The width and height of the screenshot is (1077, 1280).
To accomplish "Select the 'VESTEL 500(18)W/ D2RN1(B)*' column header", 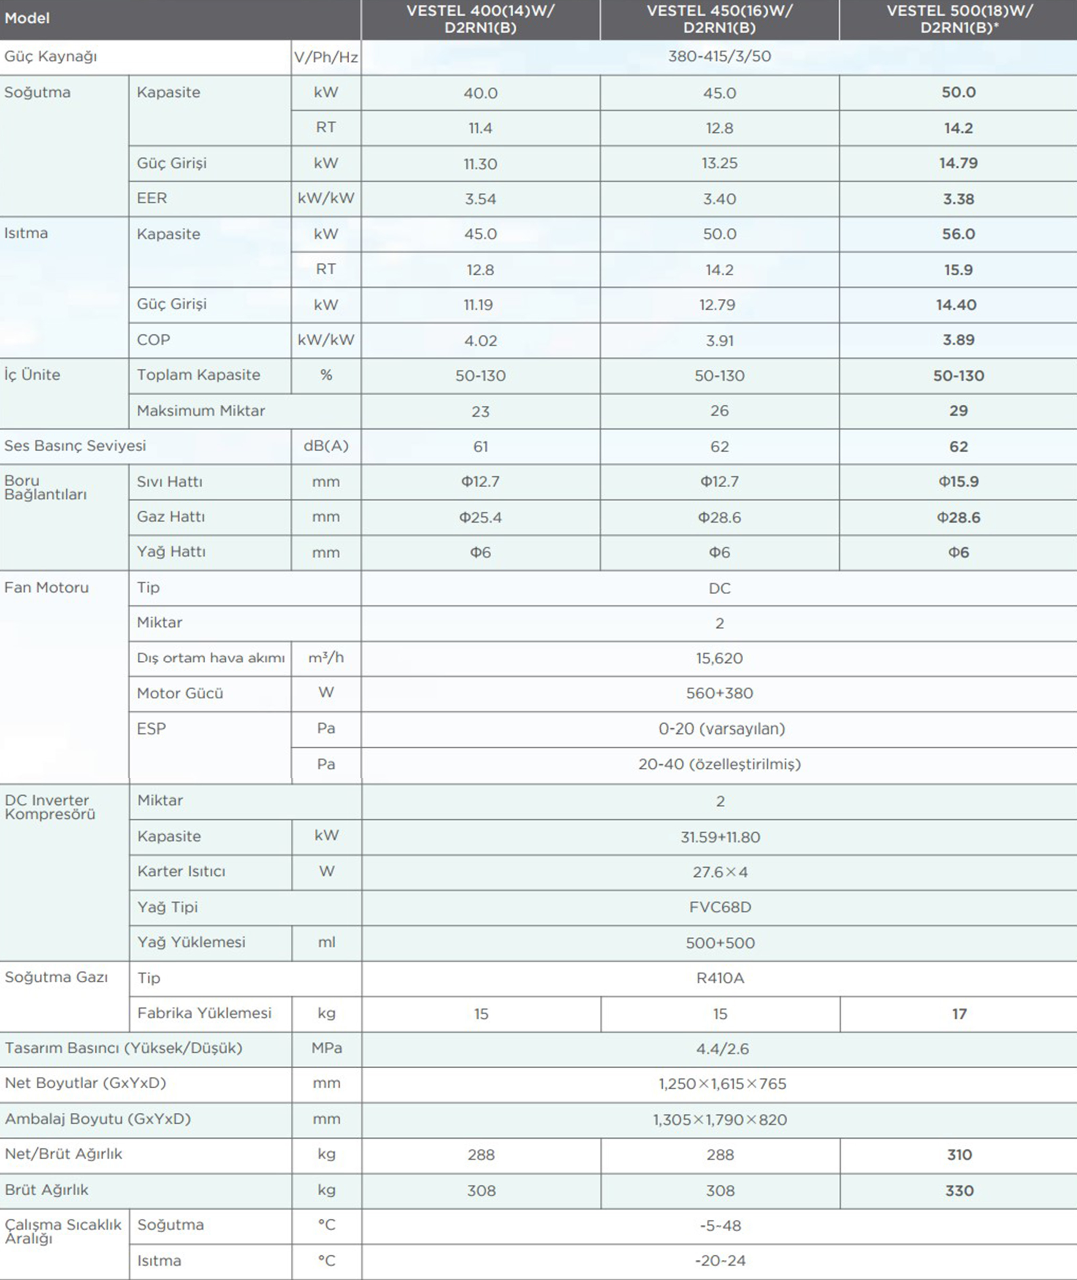I will 959,20.
